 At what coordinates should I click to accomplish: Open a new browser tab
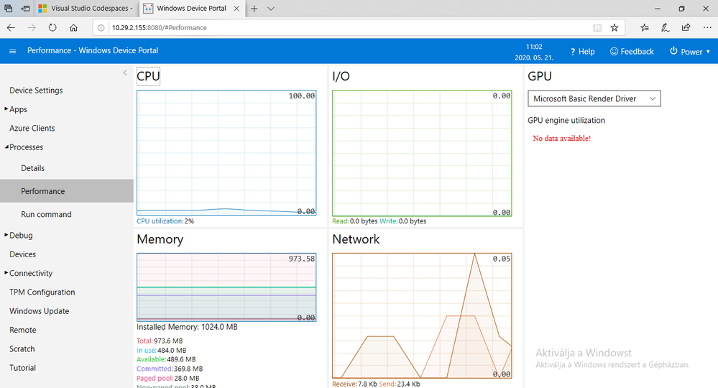(x=254, y=9)
